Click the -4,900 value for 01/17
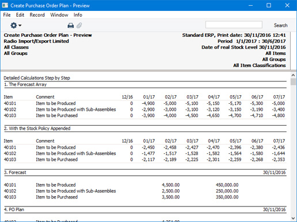Screen dimensions: 297x222 pos(148,103)
